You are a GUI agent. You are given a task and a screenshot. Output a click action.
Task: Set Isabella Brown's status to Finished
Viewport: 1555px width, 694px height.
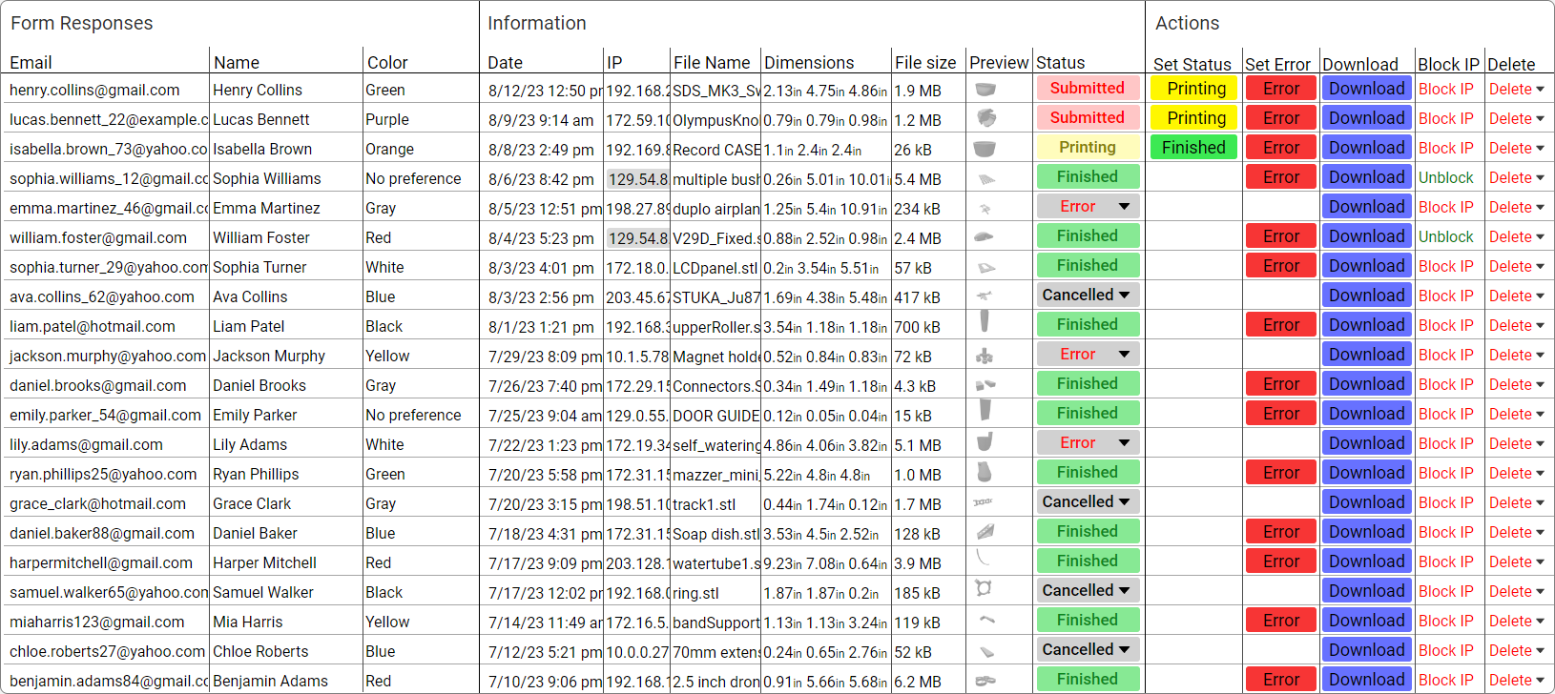[x=1193, y=148]
